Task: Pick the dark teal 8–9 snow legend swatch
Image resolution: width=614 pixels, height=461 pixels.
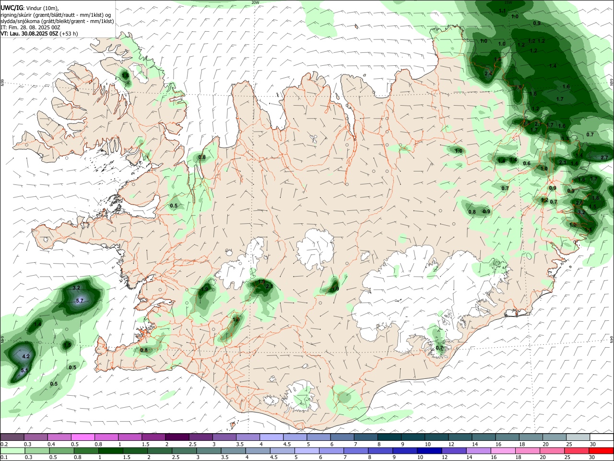Action: click(x=389, y=437)
